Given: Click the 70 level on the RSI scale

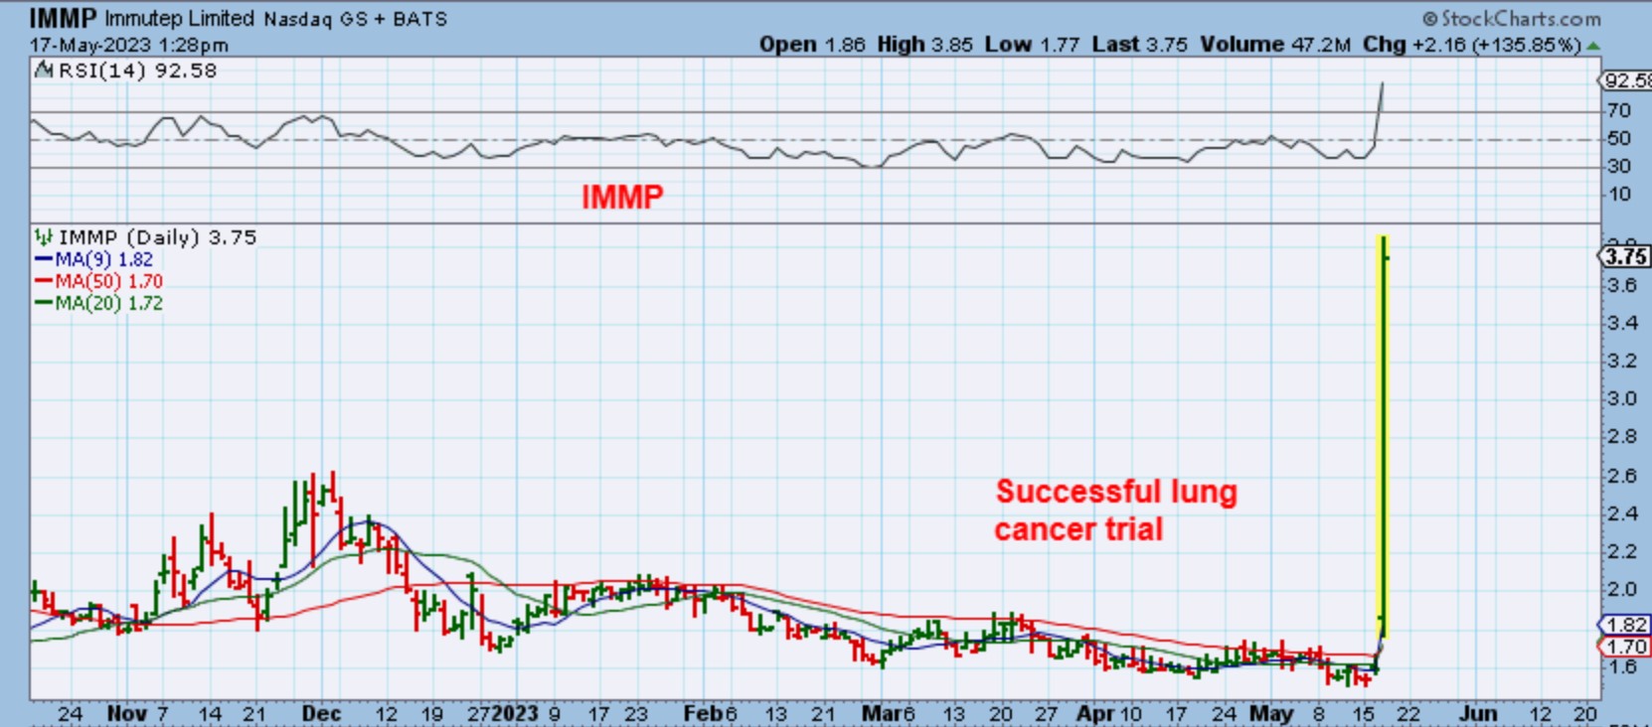Looking at the screenshot, I should click(x=1619, y=110).
